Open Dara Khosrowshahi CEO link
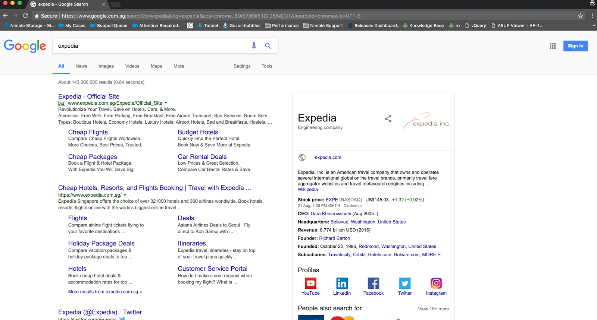 point(331,214)
